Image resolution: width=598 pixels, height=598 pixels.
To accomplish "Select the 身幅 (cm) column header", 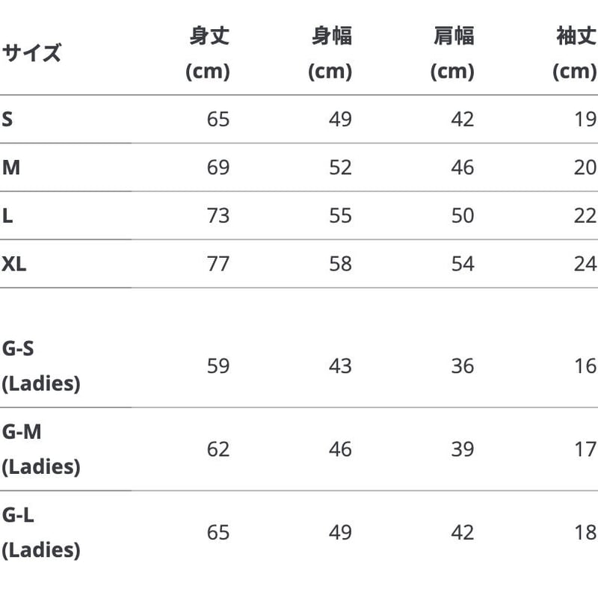I will [330, 53].
